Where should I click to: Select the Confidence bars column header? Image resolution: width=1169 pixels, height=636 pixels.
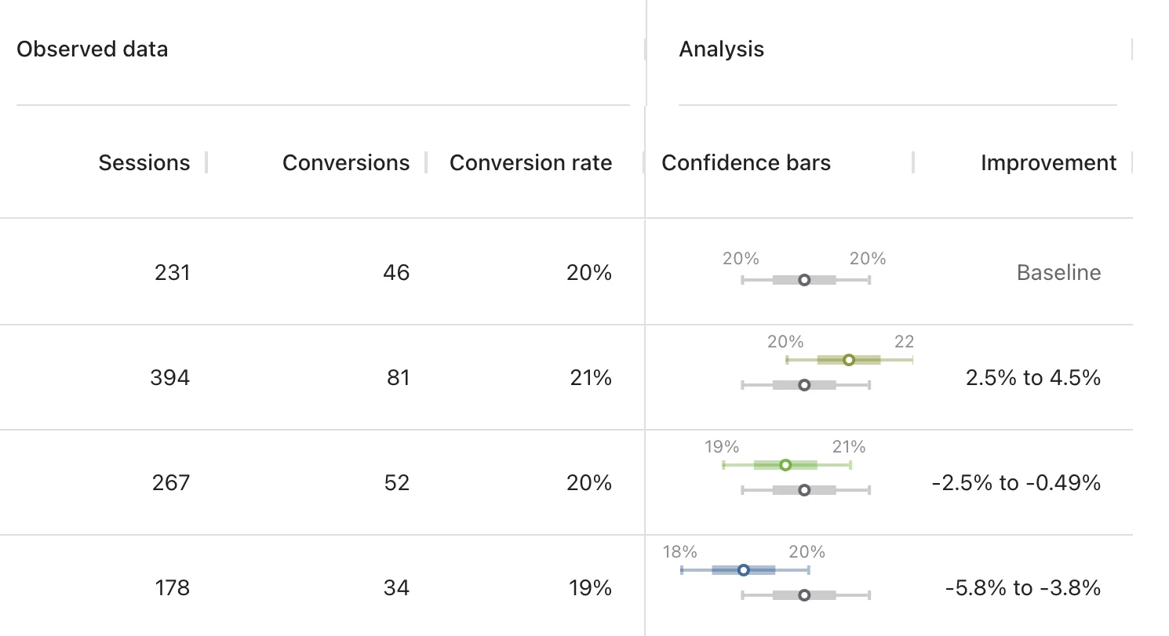click(746, 162)
